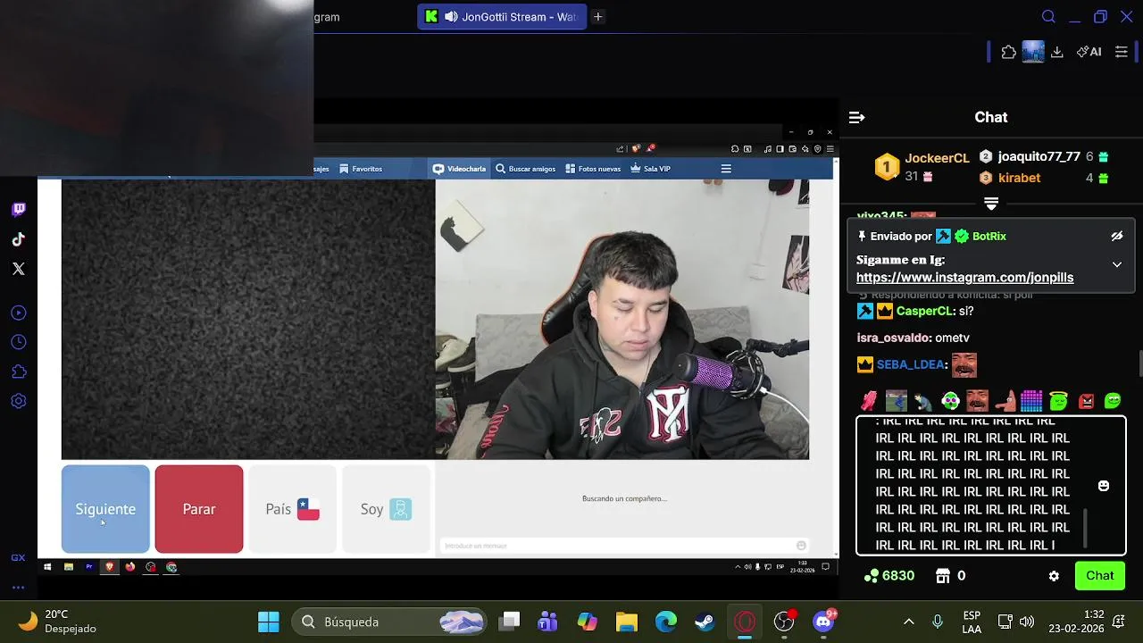This screenshot has width=1143, height=643.
Task: Mute the JonGottii Stream tab audio
Action: pos(451,17)
